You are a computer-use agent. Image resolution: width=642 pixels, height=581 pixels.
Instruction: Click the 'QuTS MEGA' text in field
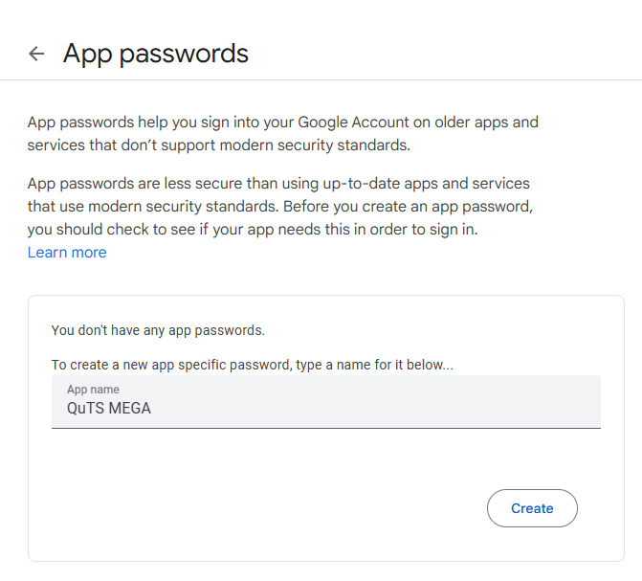tap(109, 409)
